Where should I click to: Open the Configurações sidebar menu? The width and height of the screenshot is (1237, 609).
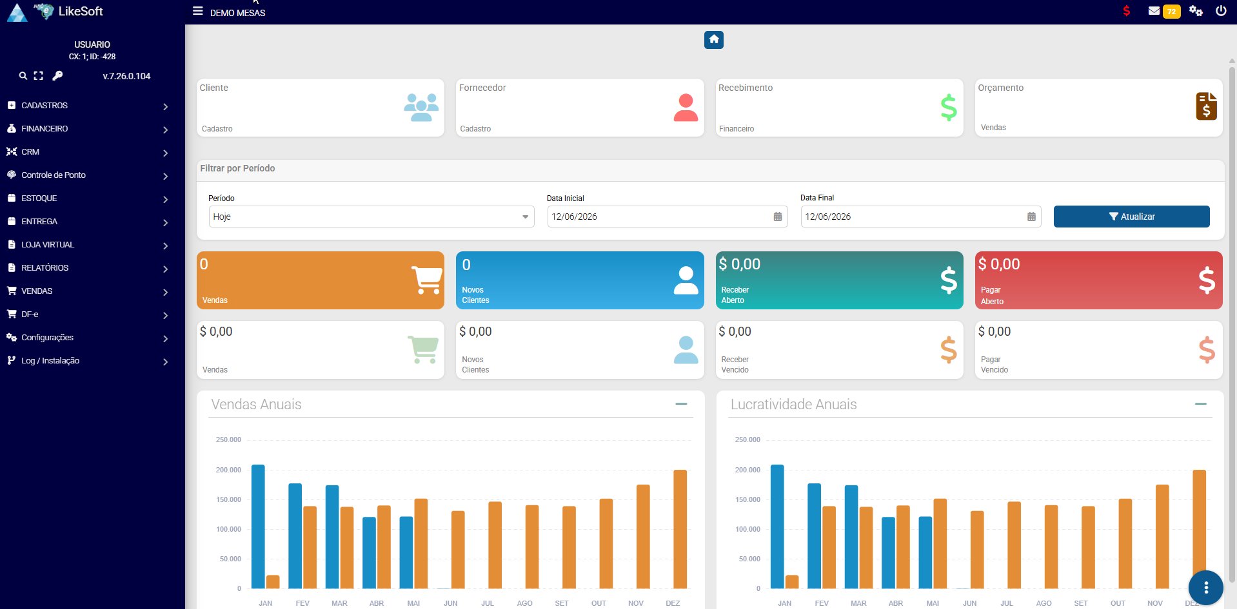click(92, 338)
